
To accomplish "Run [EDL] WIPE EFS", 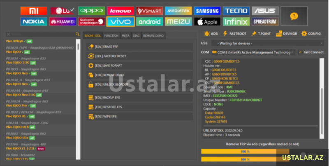I will [139, 117].
